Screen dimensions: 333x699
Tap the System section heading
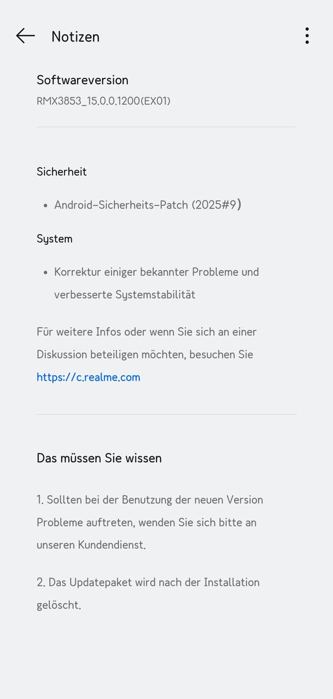click(x=54, y=239)
